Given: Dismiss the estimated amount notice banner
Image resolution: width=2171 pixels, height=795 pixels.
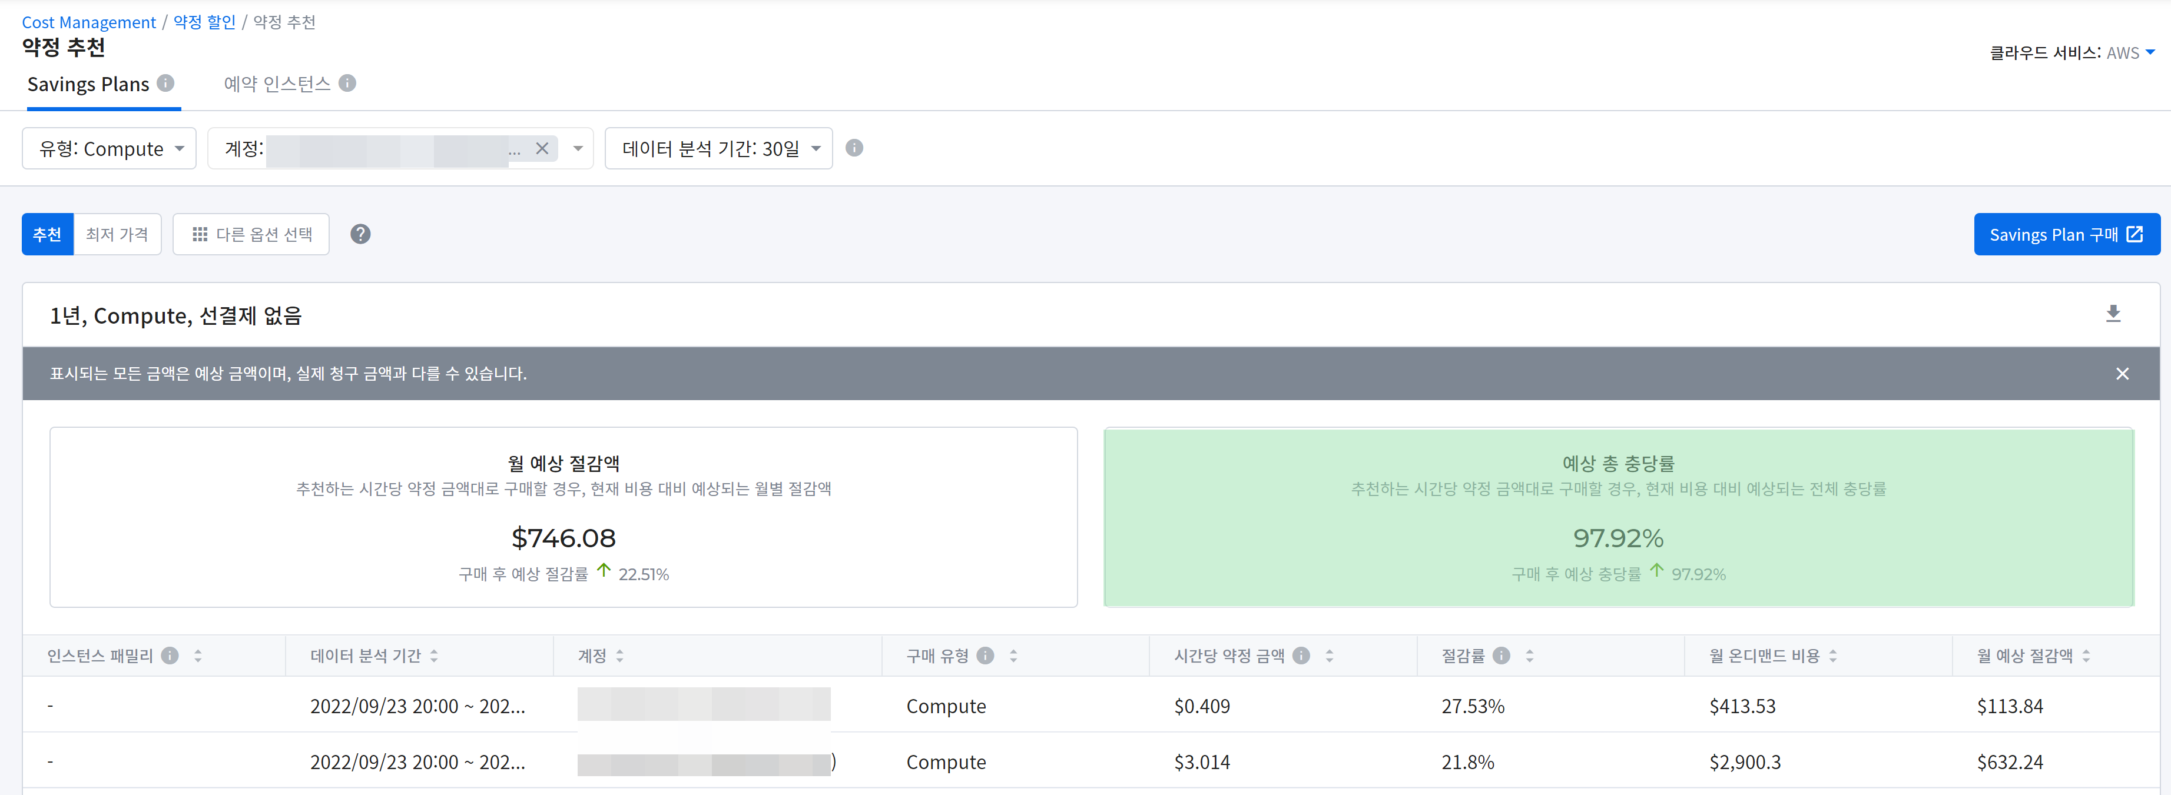Looking at the screenshot, I should pyautogui.click(x=2122, y=374).
